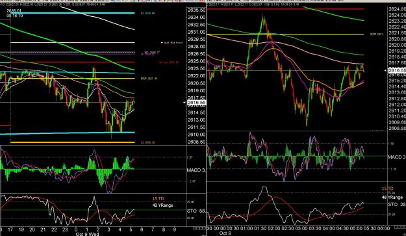Select the red horizontal line atop right chart
Image resolution: width=406 pixels, height=236 pixels.
[x=285, y=9]
